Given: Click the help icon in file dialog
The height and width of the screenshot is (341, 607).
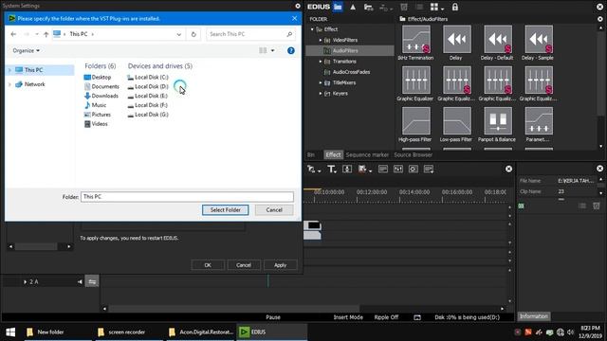Looking at the screenshot, I should click(x=291, y=50).
